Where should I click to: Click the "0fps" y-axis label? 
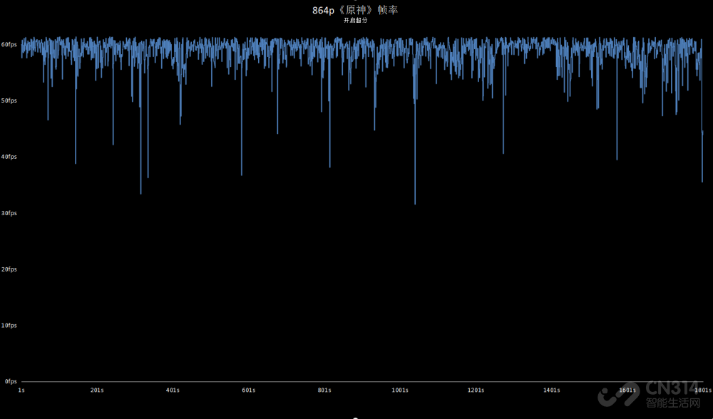click(11, 382)
